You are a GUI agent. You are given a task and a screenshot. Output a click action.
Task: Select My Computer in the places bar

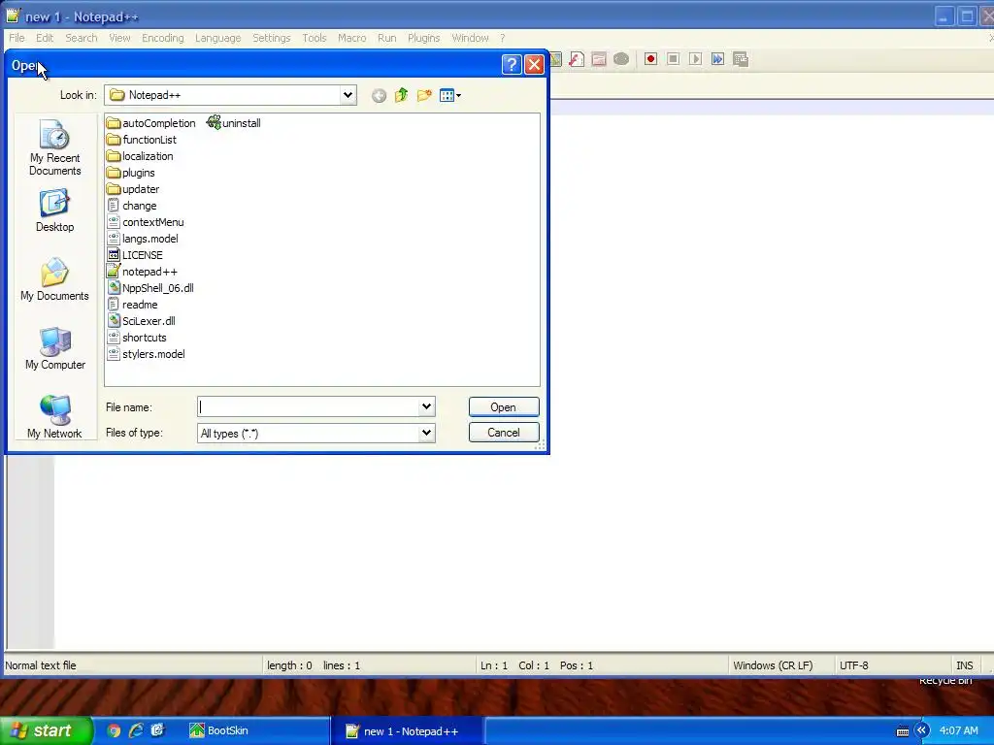coord(55,348)
